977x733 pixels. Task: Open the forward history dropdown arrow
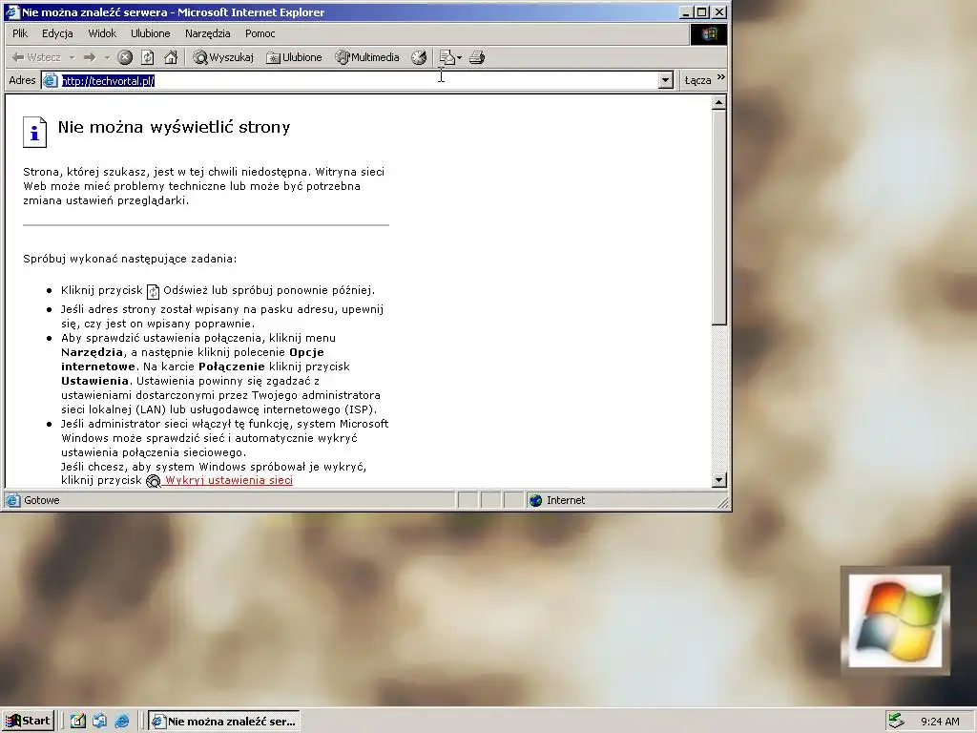[x=107, y=57]
